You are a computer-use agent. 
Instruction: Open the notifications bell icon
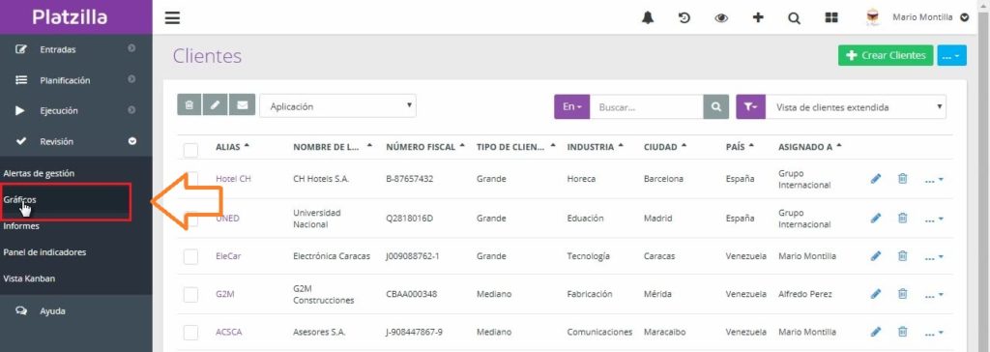click(x=647, y=17)
